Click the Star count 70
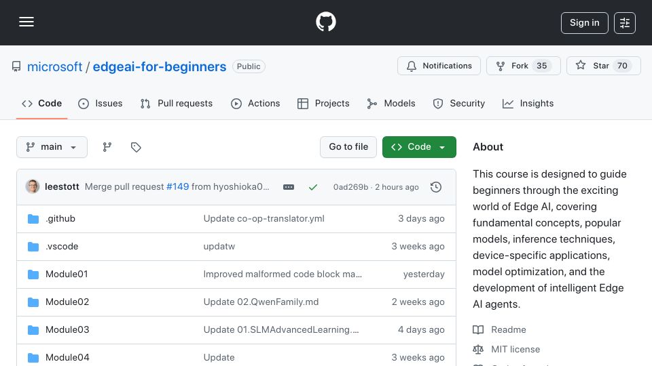The width and height of the screenshot is (652, 366). tap(622, 66)
